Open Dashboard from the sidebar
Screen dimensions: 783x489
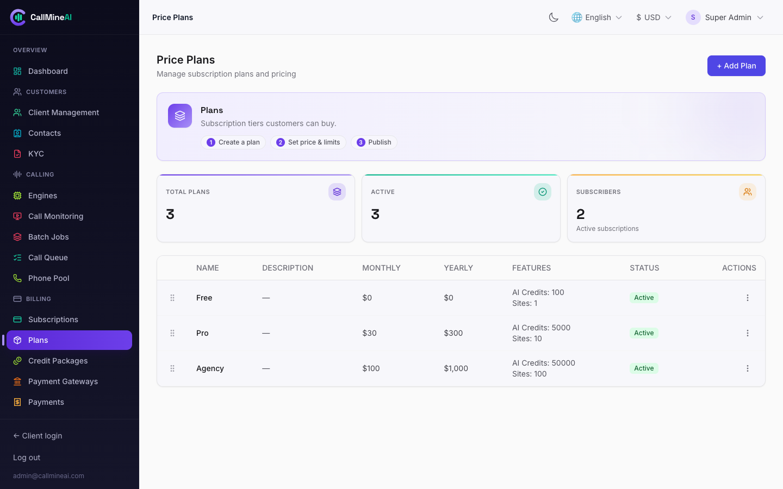tap(70, 71)
